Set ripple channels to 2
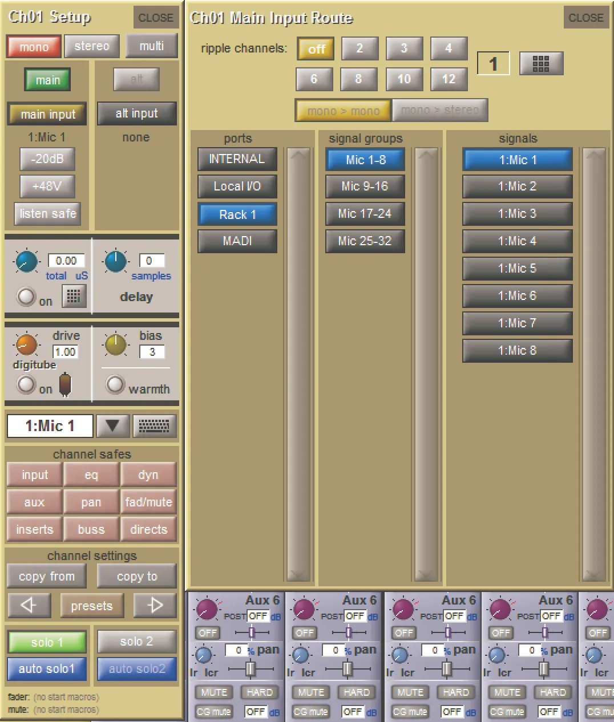The width and height of the screenshot is (614, 722). [359, 48]
